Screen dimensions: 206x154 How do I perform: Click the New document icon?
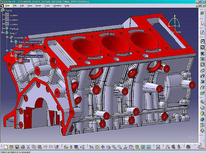click(x=5, y=147)
